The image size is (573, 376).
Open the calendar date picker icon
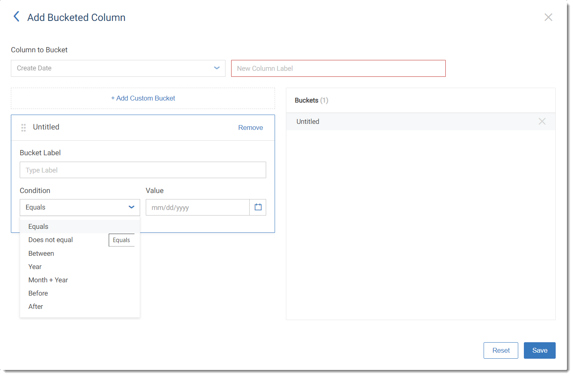click(x=258, y=207)
